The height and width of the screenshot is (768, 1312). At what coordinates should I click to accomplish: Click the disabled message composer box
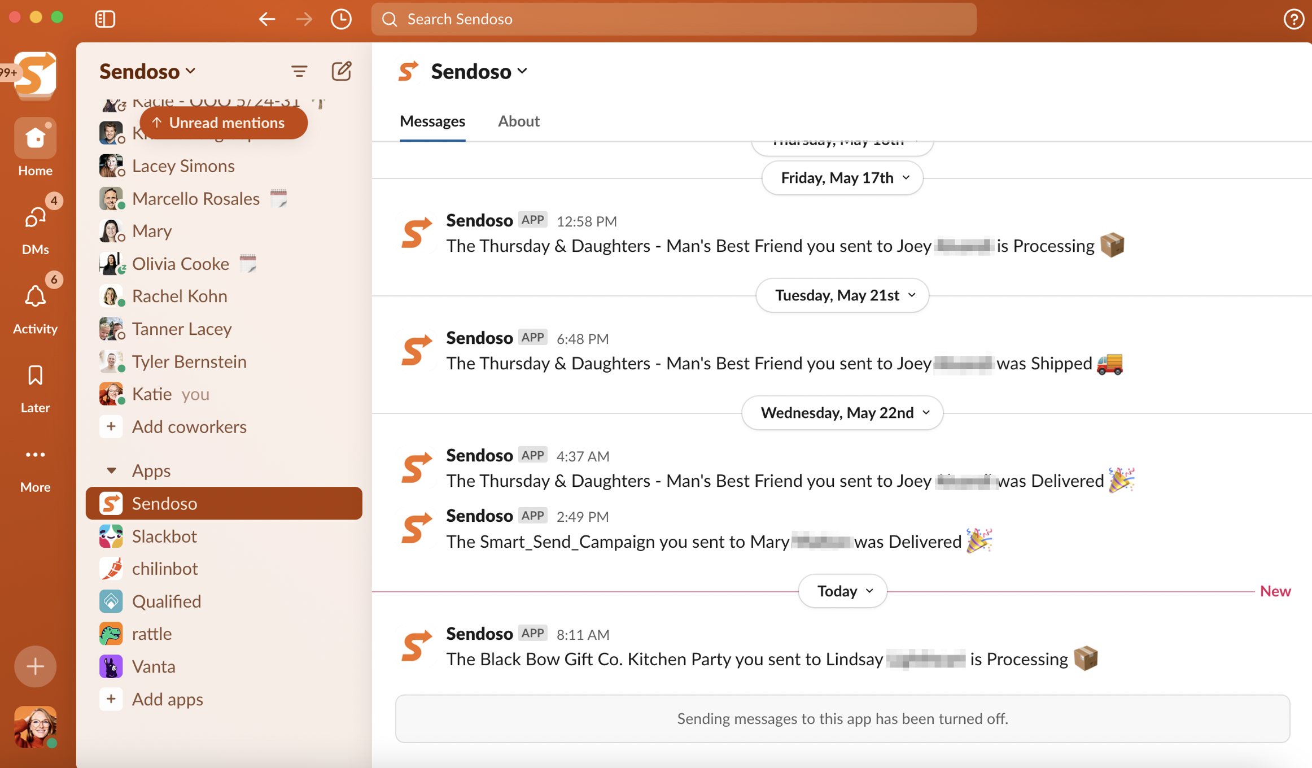pos(842,718)
